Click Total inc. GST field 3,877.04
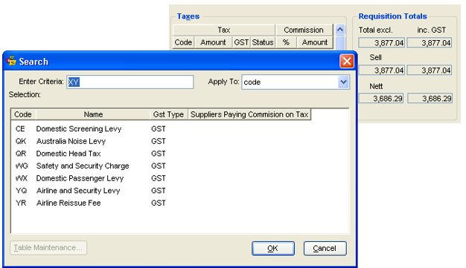Screen dimensions: 466x268 pyautogui.click(x=430, y=43)
